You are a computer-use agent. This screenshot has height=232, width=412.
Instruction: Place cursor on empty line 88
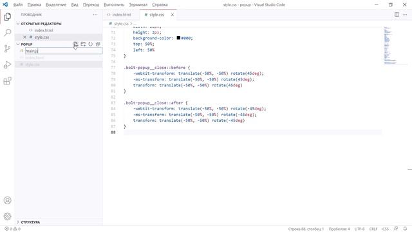pyautogui.click(x=252, y=132)
